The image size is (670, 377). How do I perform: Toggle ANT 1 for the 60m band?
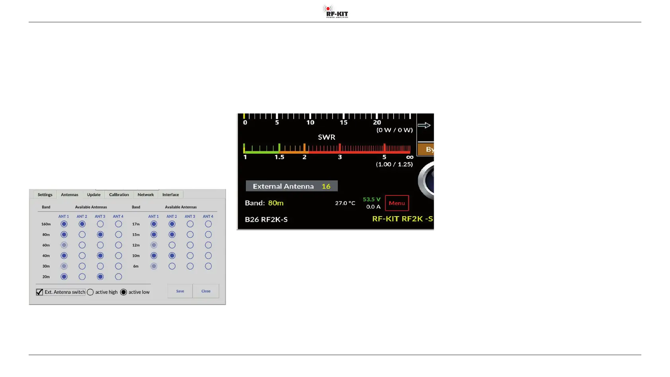click(x=64, y=245)
